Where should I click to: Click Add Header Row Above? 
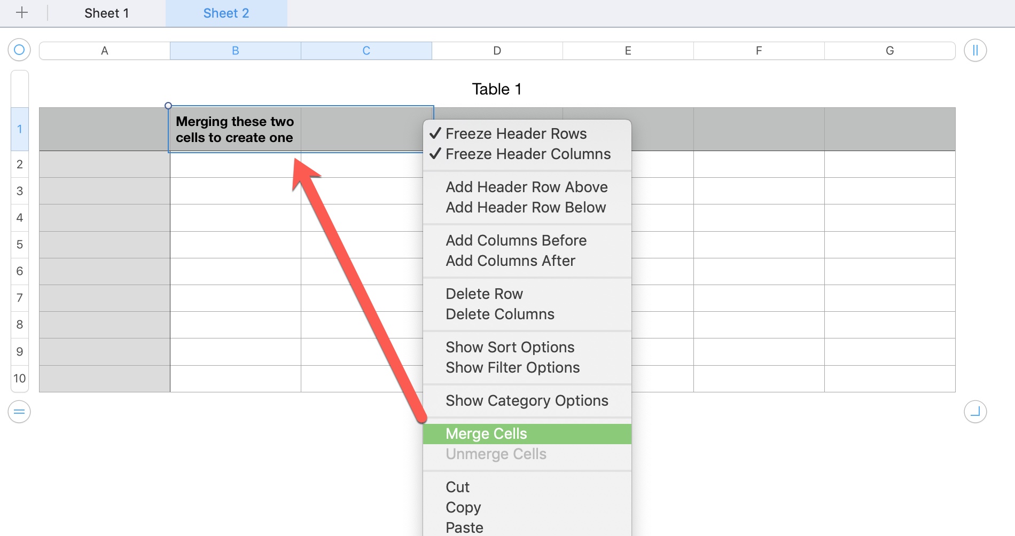[x=527, y=187]
